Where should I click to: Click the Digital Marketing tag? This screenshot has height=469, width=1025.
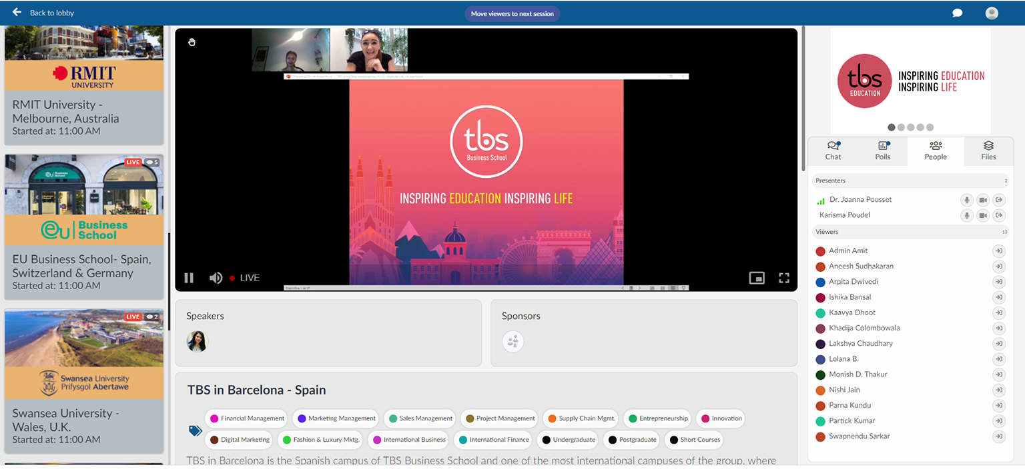(239, 440)
